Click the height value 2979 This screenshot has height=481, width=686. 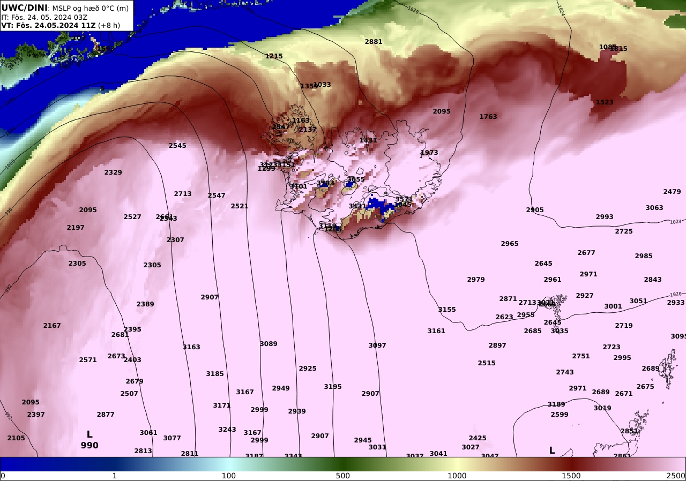[476, 280]
